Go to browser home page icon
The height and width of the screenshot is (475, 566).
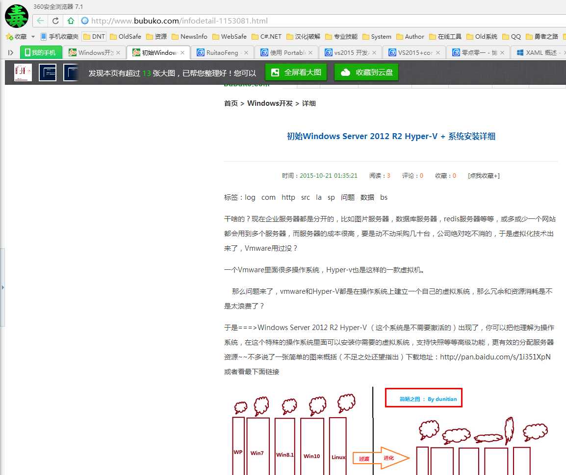coord(71,21)
